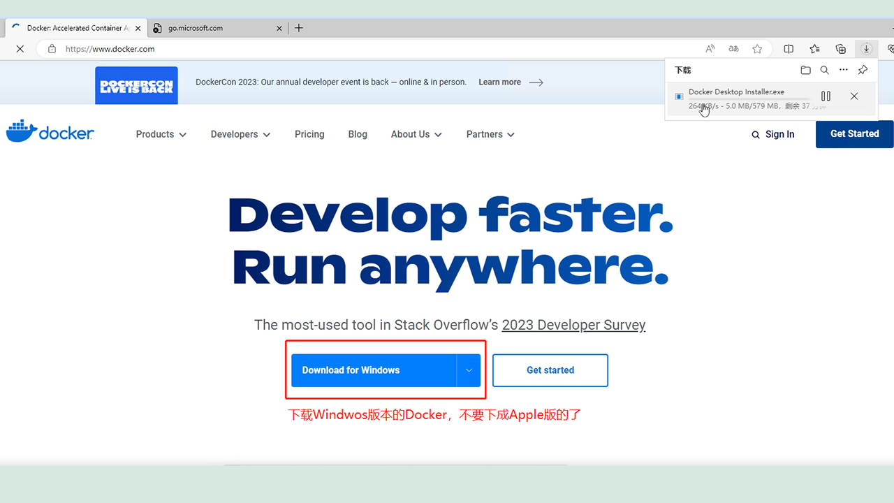Viewport: 894px width, 503px height.
Task: Add this page to favorites with the star
Action: [x=757, y=49]
